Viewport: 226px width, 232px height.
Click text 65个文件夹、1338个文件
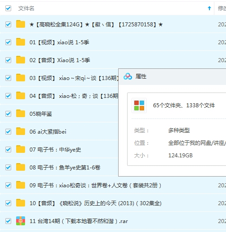click(x=184, y=105)
